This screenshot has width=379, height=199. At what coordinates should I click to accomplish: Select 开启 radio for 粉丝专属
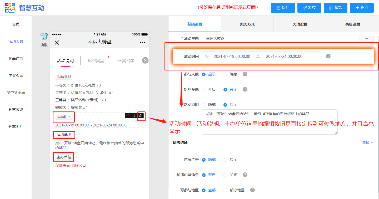tap(204, 90)
